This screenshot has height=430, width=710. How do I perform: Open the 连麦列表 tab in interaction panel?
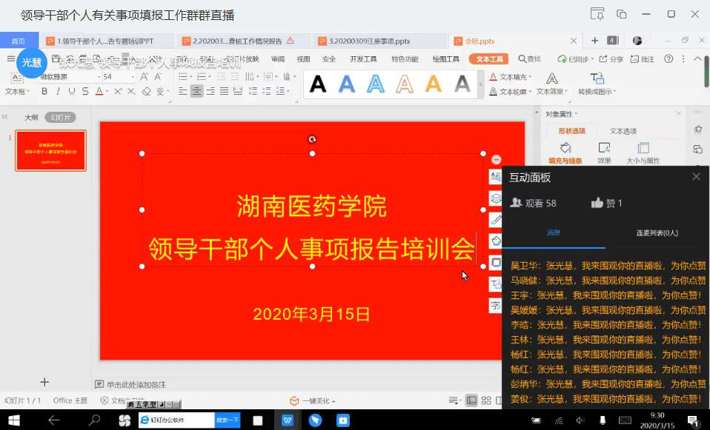[x=657, y=233]
